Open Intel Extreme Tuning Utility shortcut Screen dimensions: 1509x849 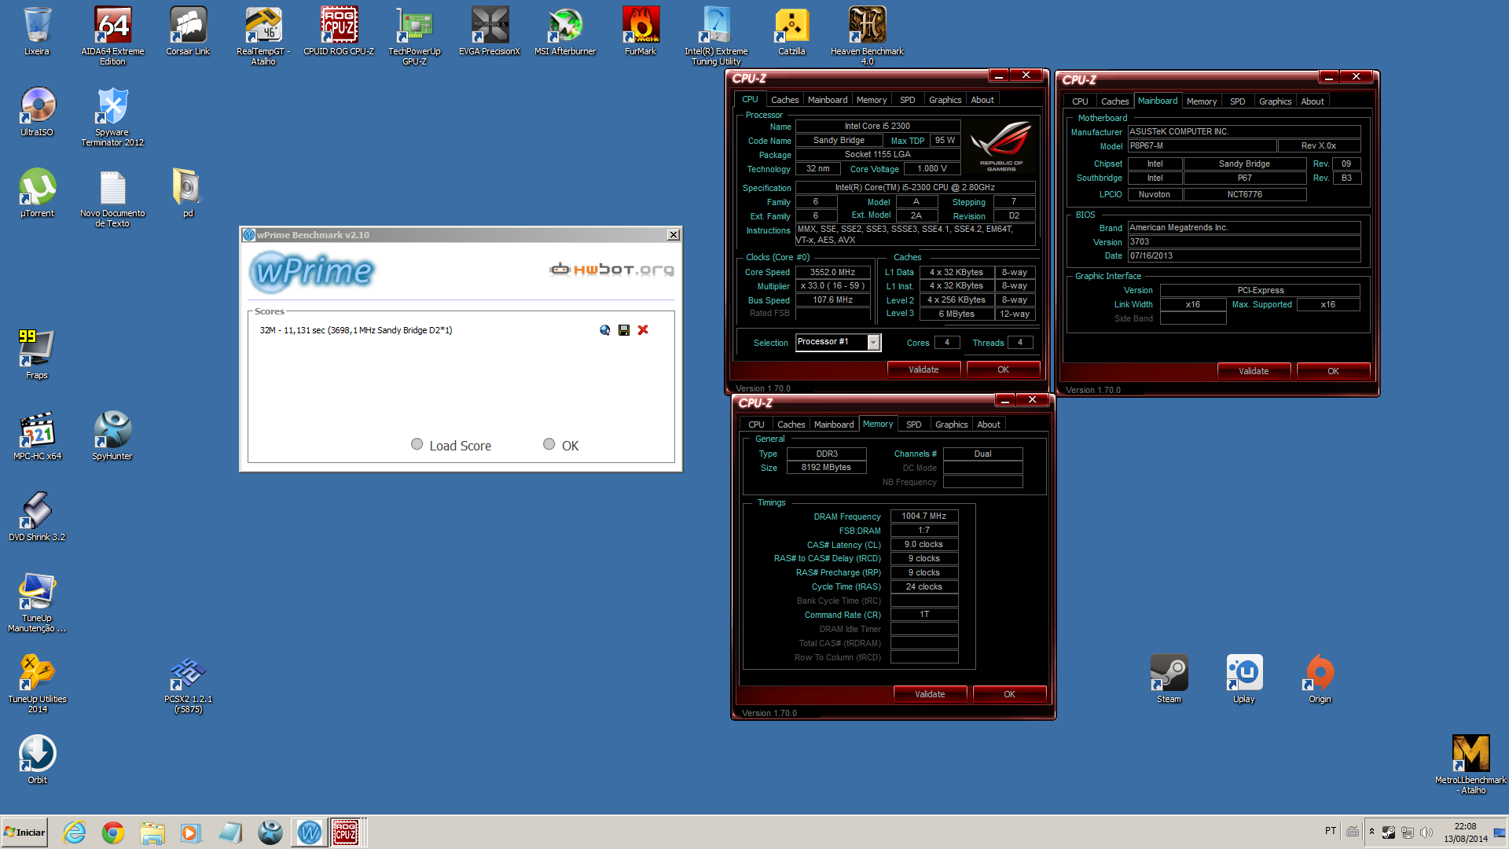(x=716, y=35)
